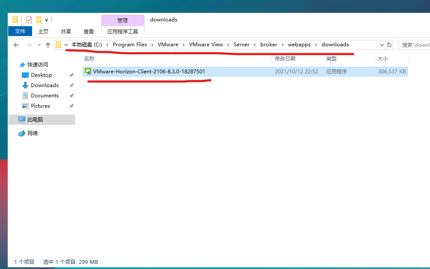The image size is (430, 269).
Task: Click the Desktop monitor icon
Action: (25, 75)
